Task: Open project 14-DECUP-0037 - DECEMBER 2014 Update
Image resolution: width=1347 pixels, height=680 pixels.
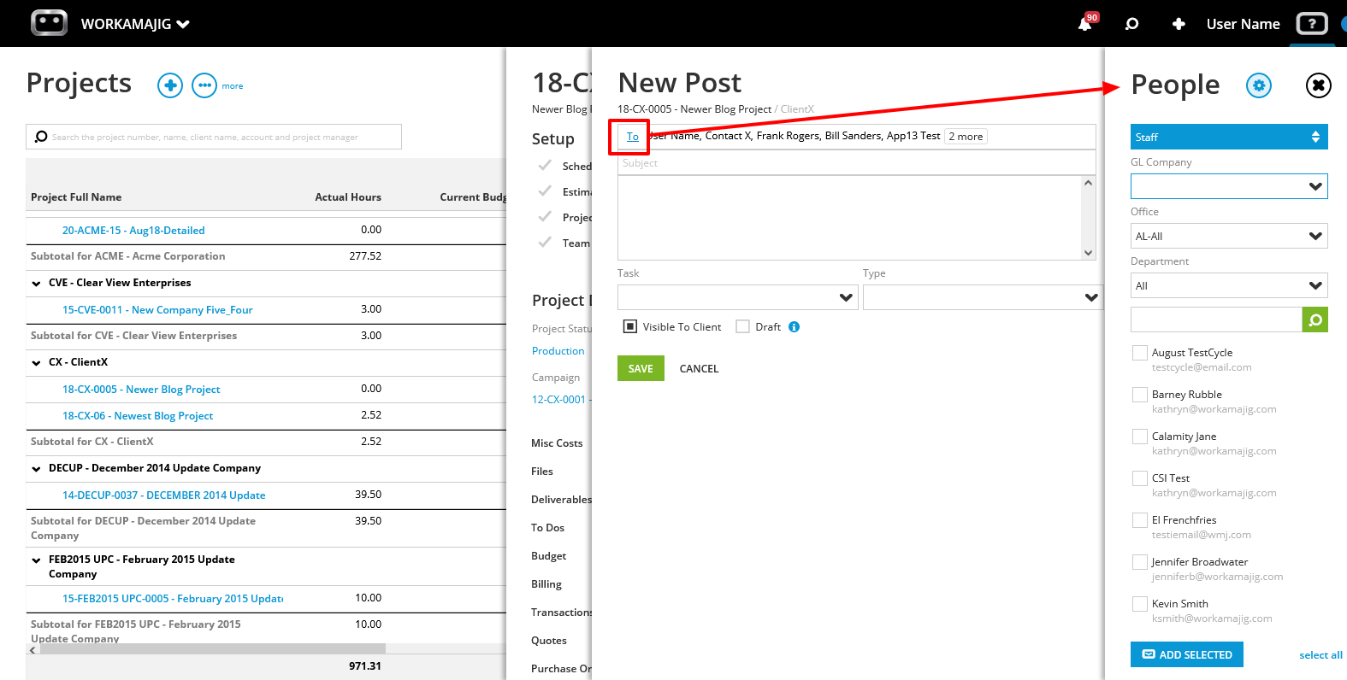Action: [x=163, y=495]
